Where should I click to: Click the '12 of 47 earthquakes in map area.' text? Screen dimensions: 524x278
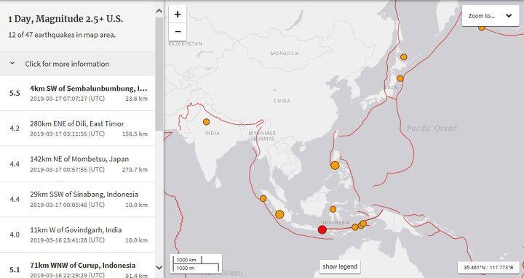coord(62,35)
